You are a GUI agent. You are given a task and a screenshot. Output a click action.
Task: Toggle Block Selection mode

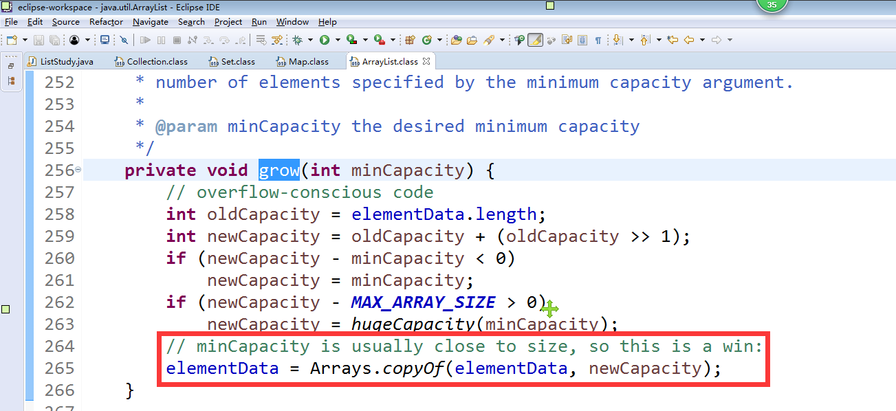582,40
